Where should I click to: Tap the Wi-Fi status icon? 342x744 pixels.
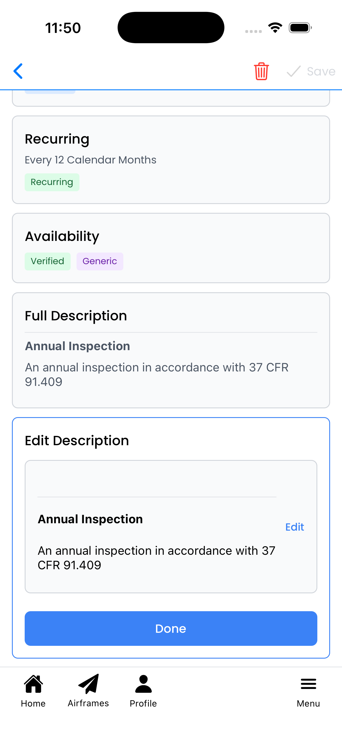[275, 28]
